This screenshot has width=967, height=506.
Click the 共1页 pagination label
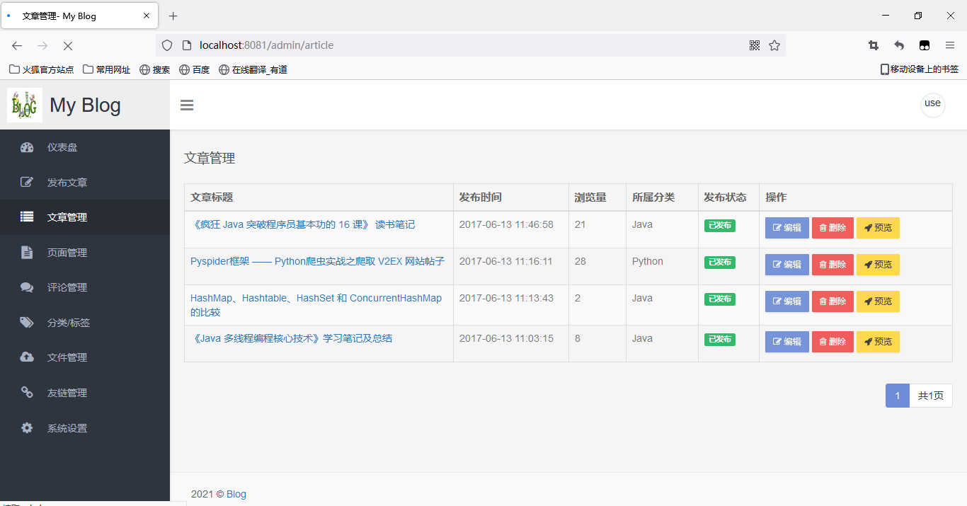pos(931,396)
